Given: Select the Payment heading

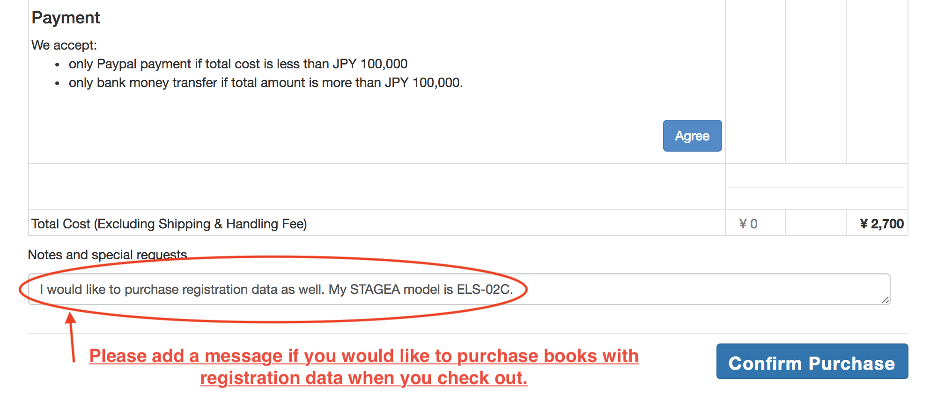Looking at the screenshot, I should 66,18.
